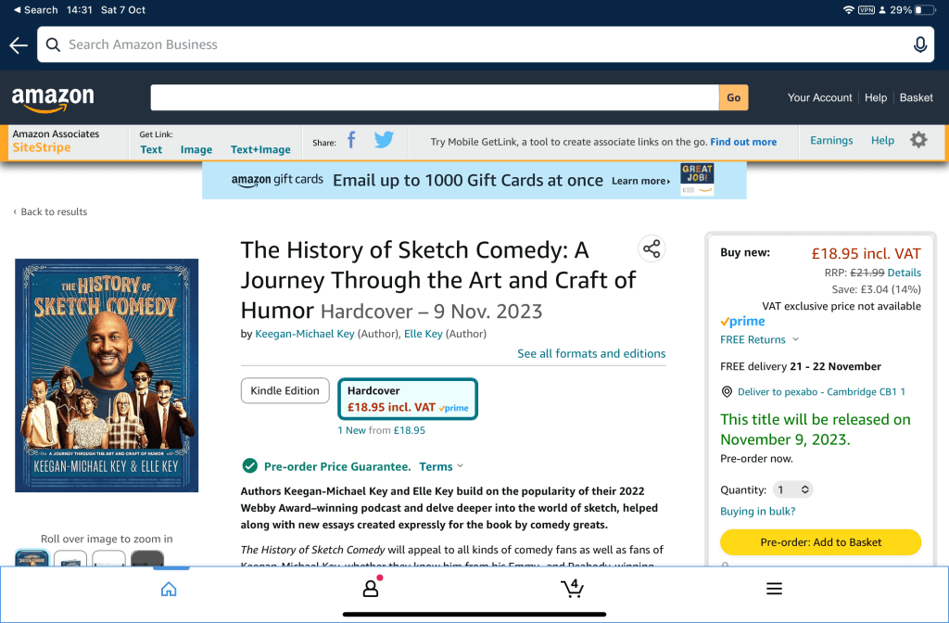Share the link on Twitter via SiteStripe
Viewport: 949px width, 623px height.
384,140
